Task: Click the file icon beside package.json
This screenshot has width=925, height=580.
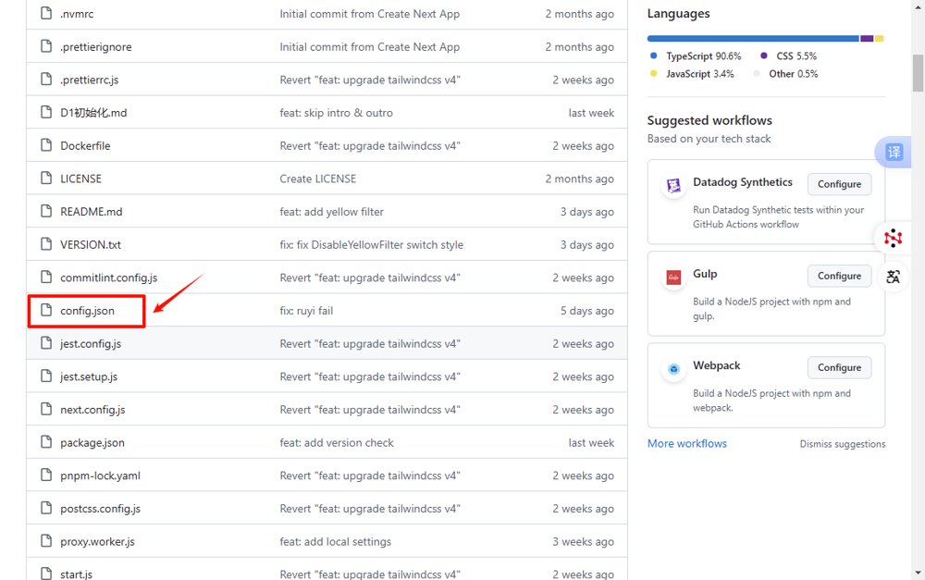Action: click(x=46, y=442)
